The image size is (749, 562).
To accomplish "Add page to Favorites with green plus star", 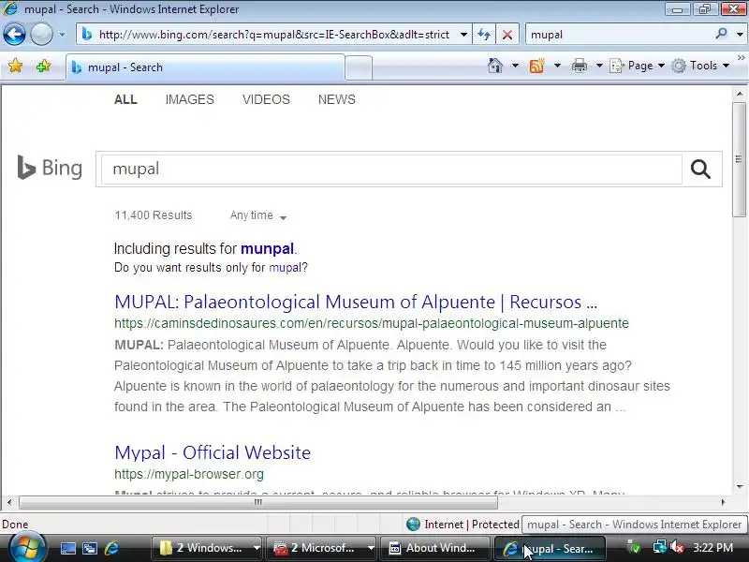I will [x=43, y=66].
